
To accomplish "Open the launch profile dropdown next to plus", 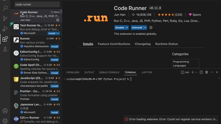I will click(x=196, y=72).
